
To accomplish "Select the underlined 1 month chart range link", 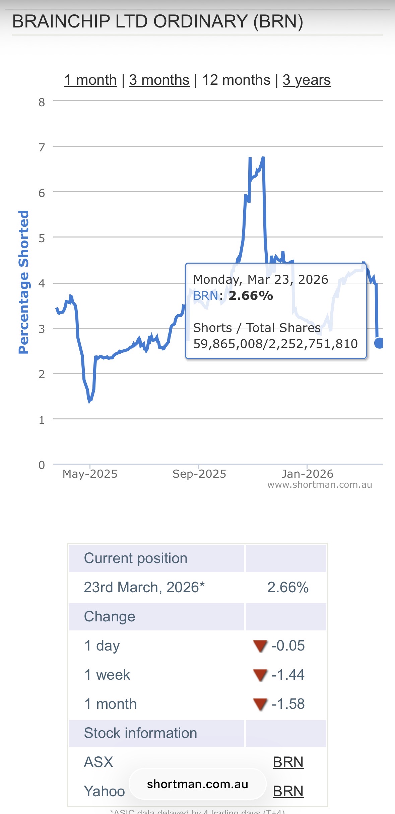I will tap(90, 80).
